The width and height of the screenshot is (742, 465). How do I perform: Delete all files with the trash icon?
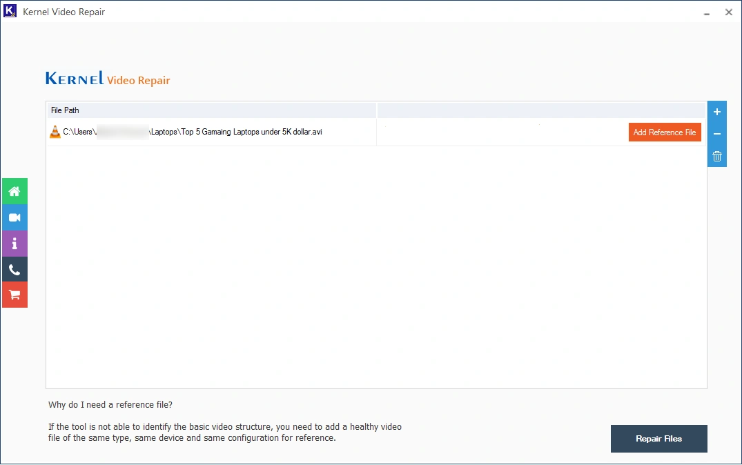717,156
